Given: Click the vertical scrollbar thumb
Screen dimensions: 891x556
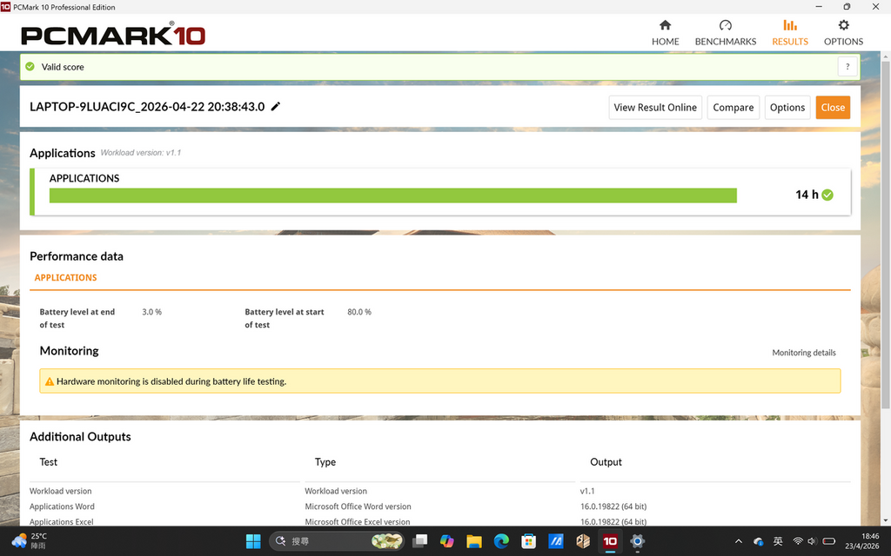Looking at the screenshot, I should pos(885,235).
